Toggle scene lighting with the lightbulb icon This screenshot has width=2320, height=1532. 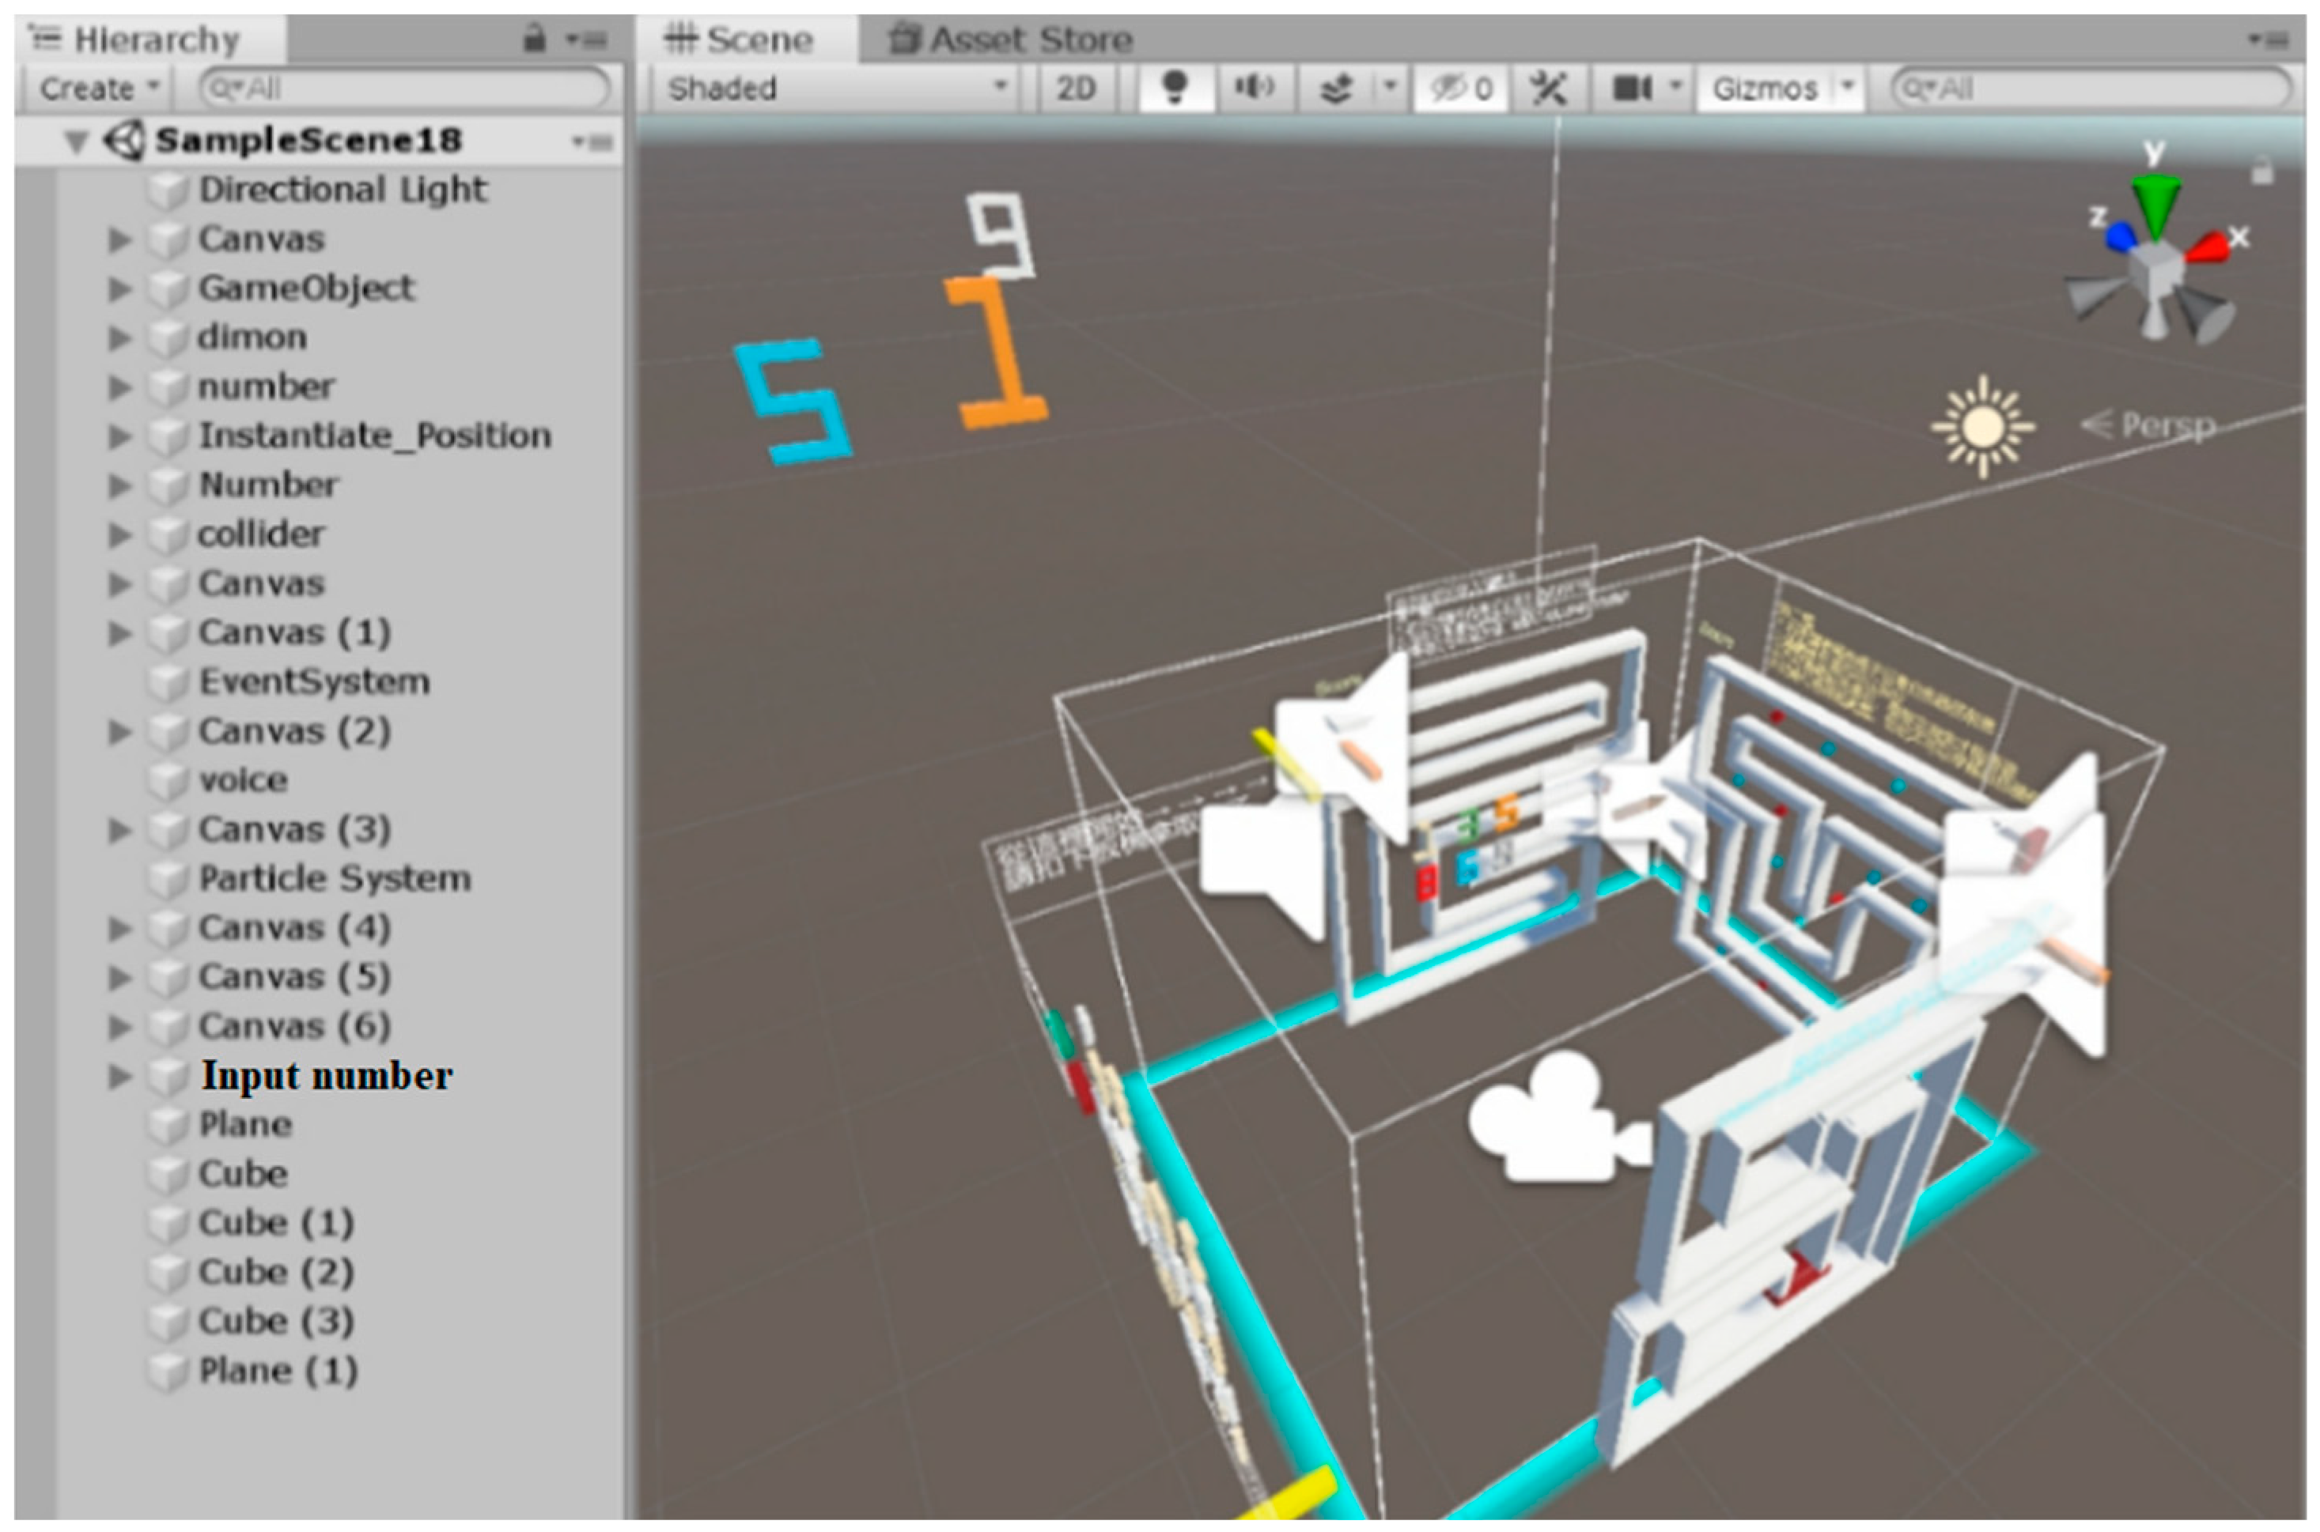1175,89
